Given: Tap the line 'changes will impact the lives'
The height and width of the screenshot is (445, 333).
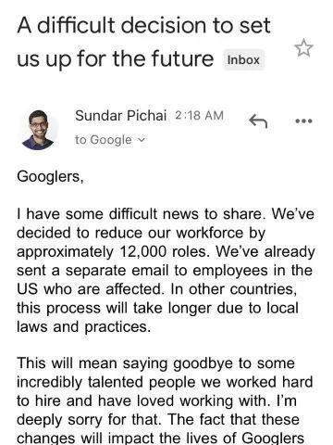Looking at the screenshot, I should point(160,439).
